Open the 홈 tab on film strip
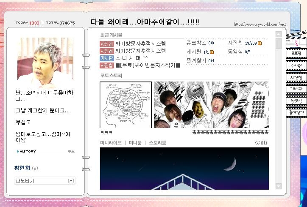Viewport: 307px width, 207px height. pos(297,43)
